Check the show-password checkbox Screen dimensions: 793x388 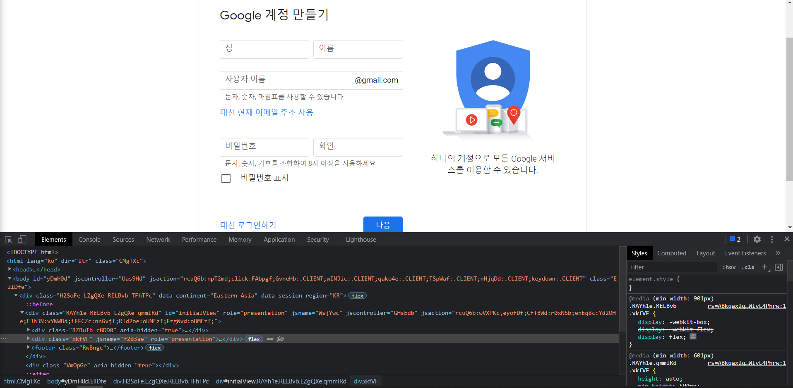[x=226, y=179]
